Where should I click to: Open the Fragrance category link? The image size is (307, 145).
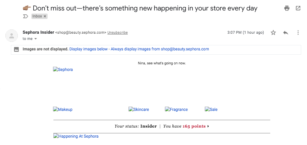pyautogui.click(x=176, y=109)
